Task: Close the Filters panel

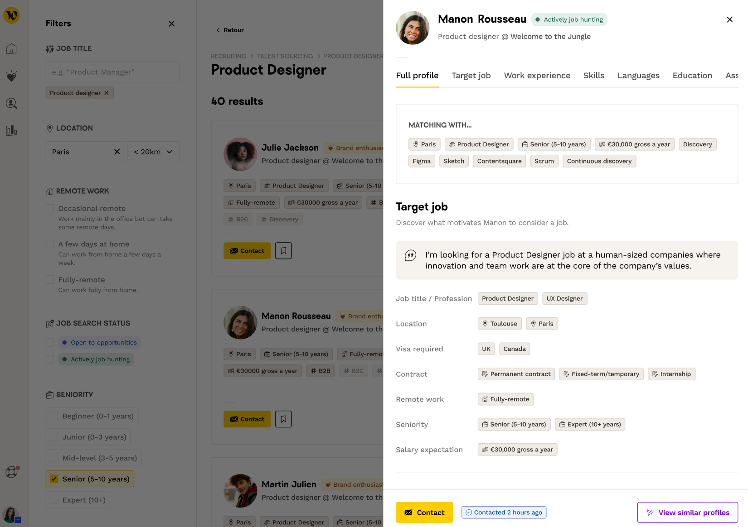Action: point(171,24)
